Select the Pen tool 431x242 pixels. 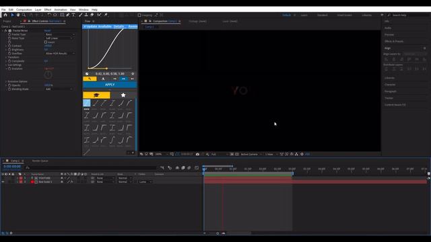[x=67, y=15]
